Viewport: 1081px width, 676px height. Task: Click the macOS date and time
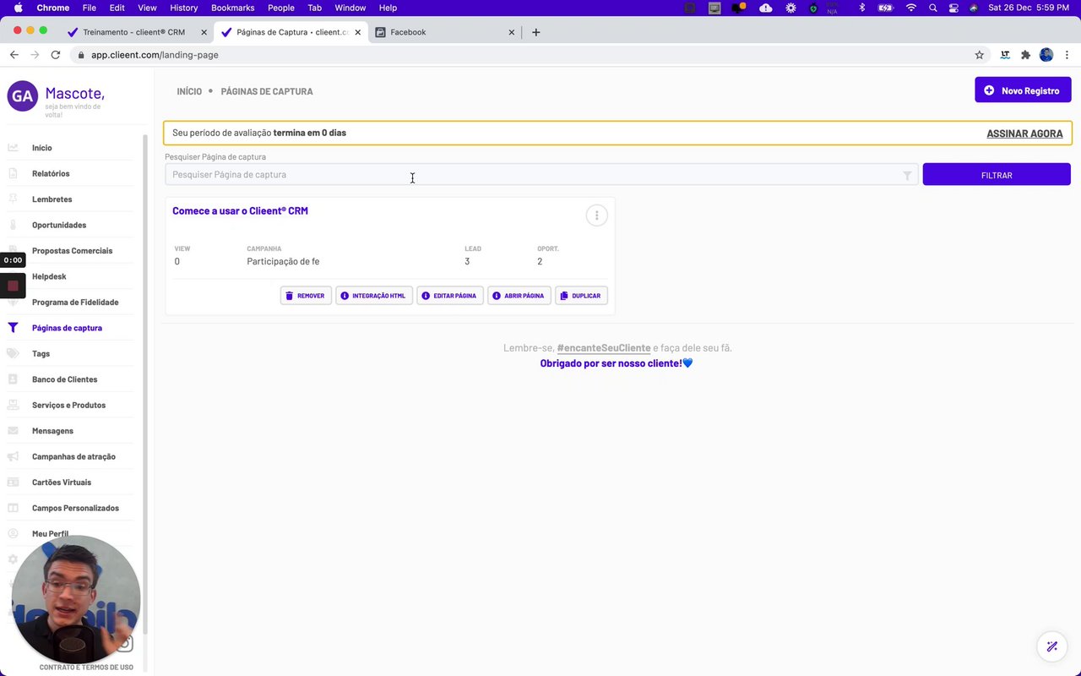click(x=1028, y=8)
